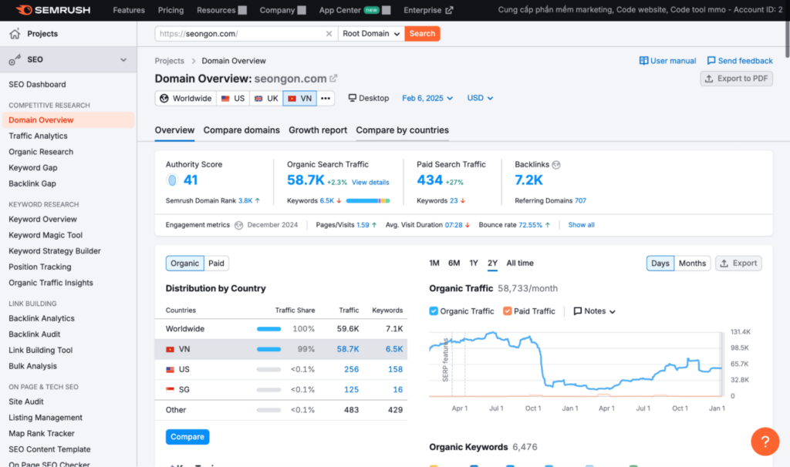Click into the domain search input field
The width and height of the screenshot is (790, 467).
(239, 34)
